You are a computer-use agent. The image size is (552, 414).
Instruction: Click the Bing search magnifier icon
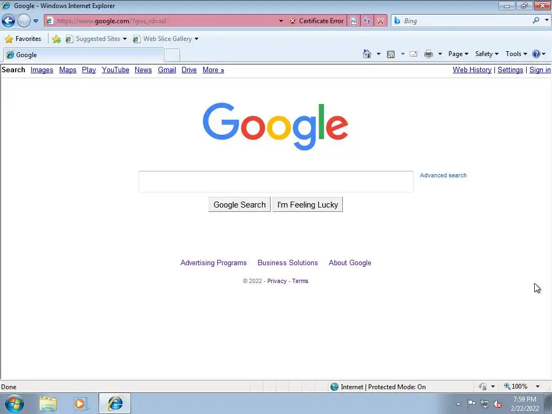[536, 20]
